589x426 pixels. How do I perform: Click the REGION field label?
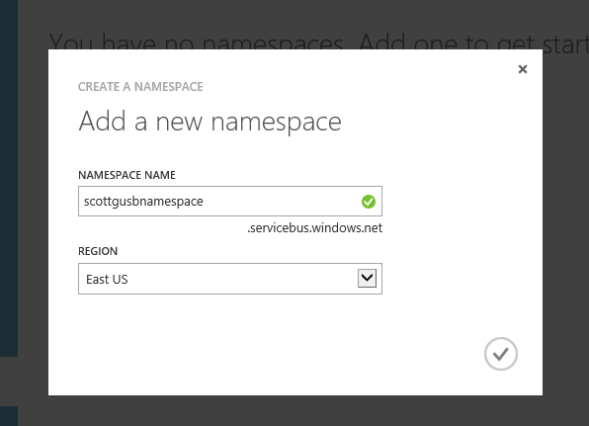[98, 251]
